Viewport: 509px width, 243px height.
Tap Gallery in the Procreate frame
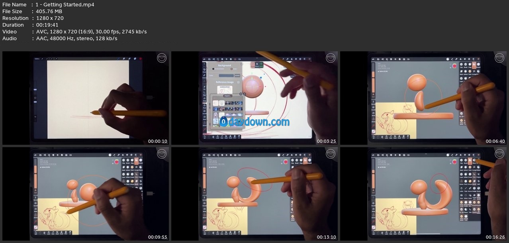pos(37,59)
